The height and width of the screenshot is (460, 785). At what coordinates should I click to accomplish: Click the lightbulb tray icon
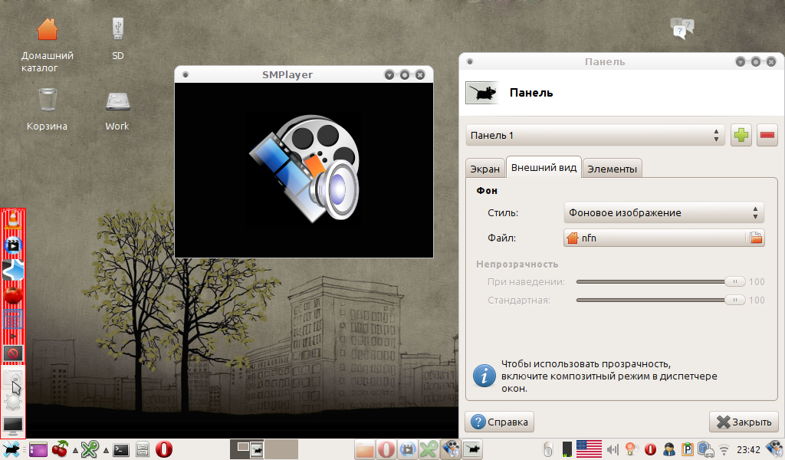pos(632,449)
